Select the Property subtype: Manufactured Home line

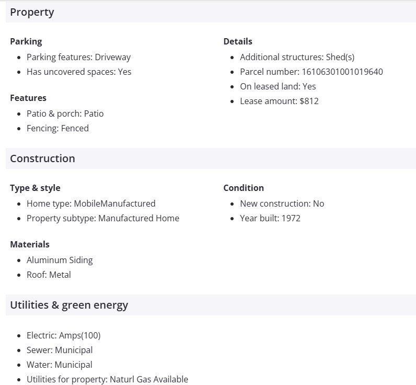click(x=103, y=218)
